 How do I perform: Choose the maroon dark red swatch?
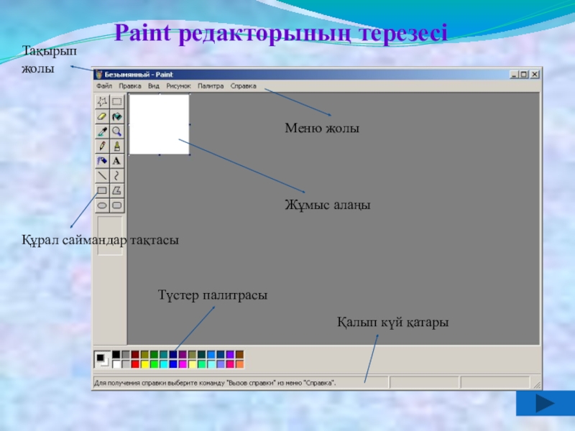coord(135,354)
